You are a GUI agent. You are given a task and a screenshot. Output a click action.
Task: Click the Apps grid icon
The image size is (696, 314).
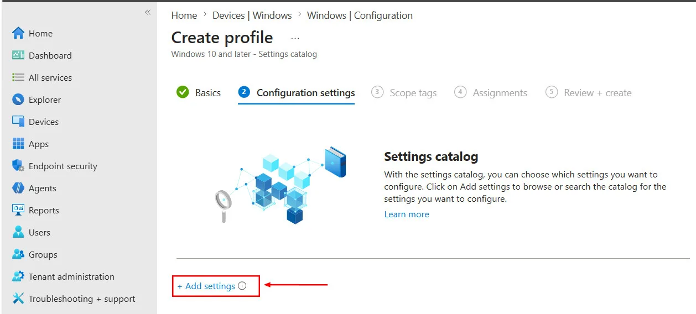(18, 144)
